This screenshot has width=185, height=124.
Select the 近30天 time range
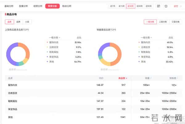tap(131, 6)
